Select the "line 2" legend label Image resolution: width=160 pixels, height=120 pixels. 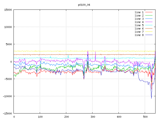(139, 15)
